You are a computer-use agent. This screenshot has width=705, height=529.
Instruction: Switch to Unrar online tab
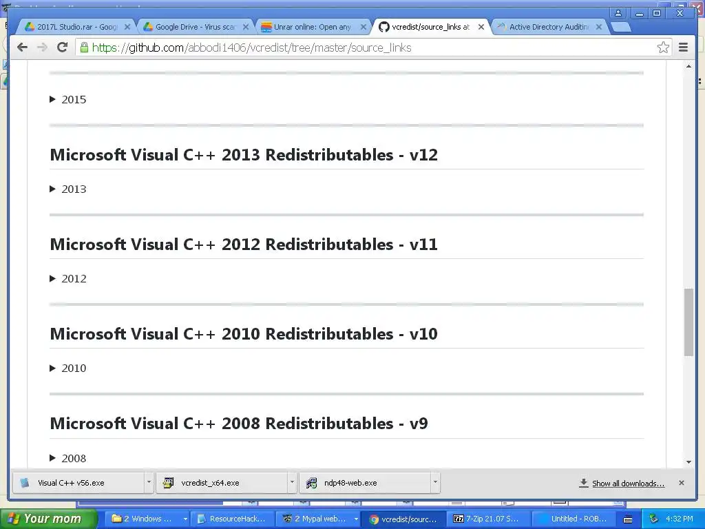[x=312, y=27]
